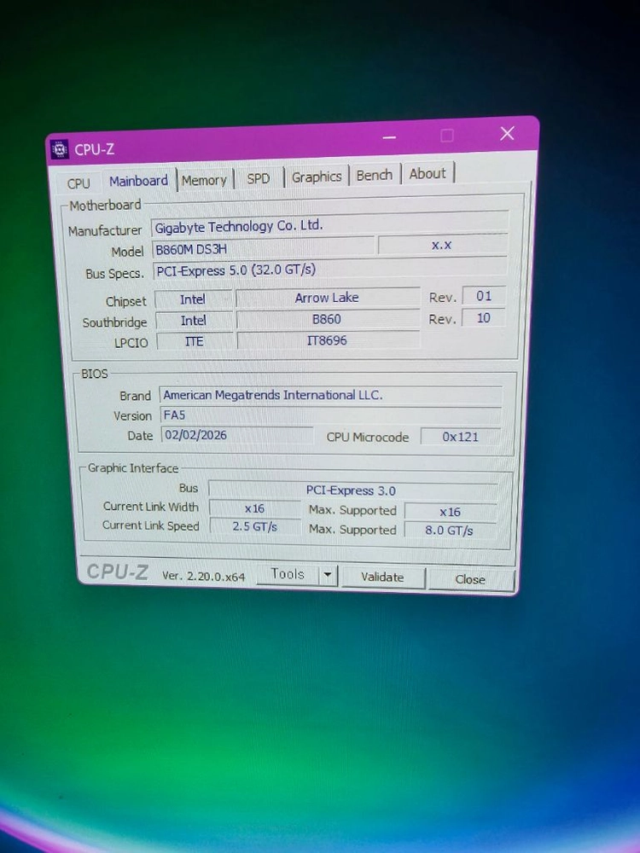
Task: Click the LPCIO vendor ITE field
Action: [195, 342]
